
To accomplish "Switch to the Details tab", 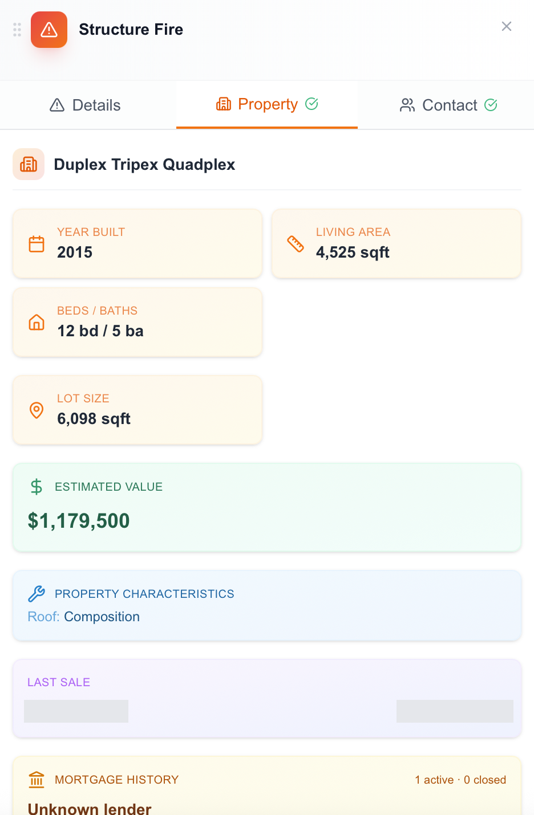I will tap(86, 105).
